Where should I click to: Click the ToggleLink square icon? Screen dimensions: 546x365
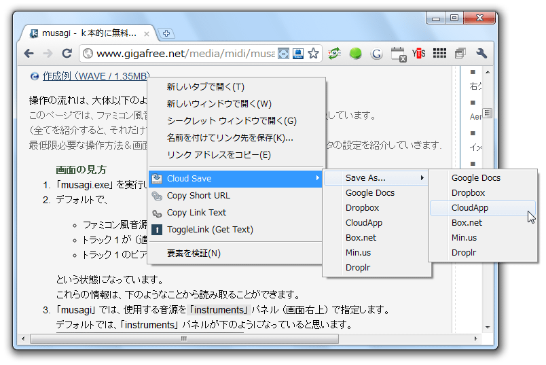tap(157, 230)
